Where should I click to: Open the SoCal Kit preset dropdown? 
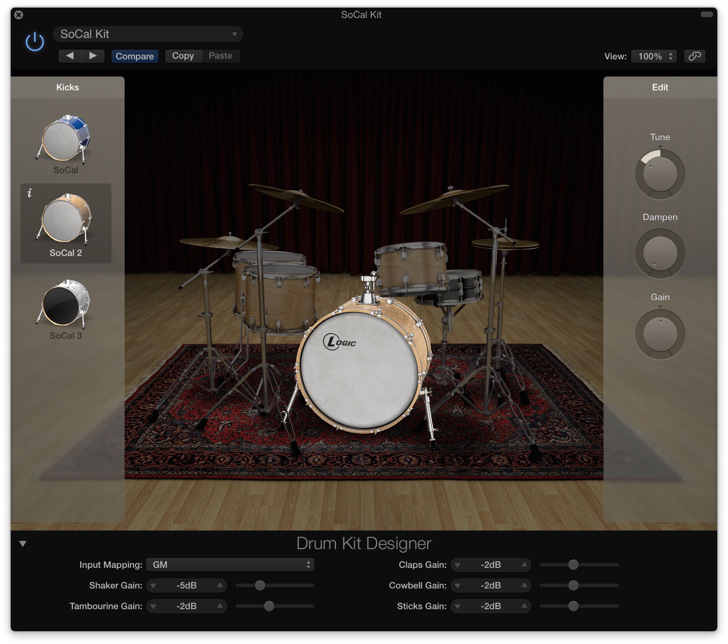tap(148, 34)
